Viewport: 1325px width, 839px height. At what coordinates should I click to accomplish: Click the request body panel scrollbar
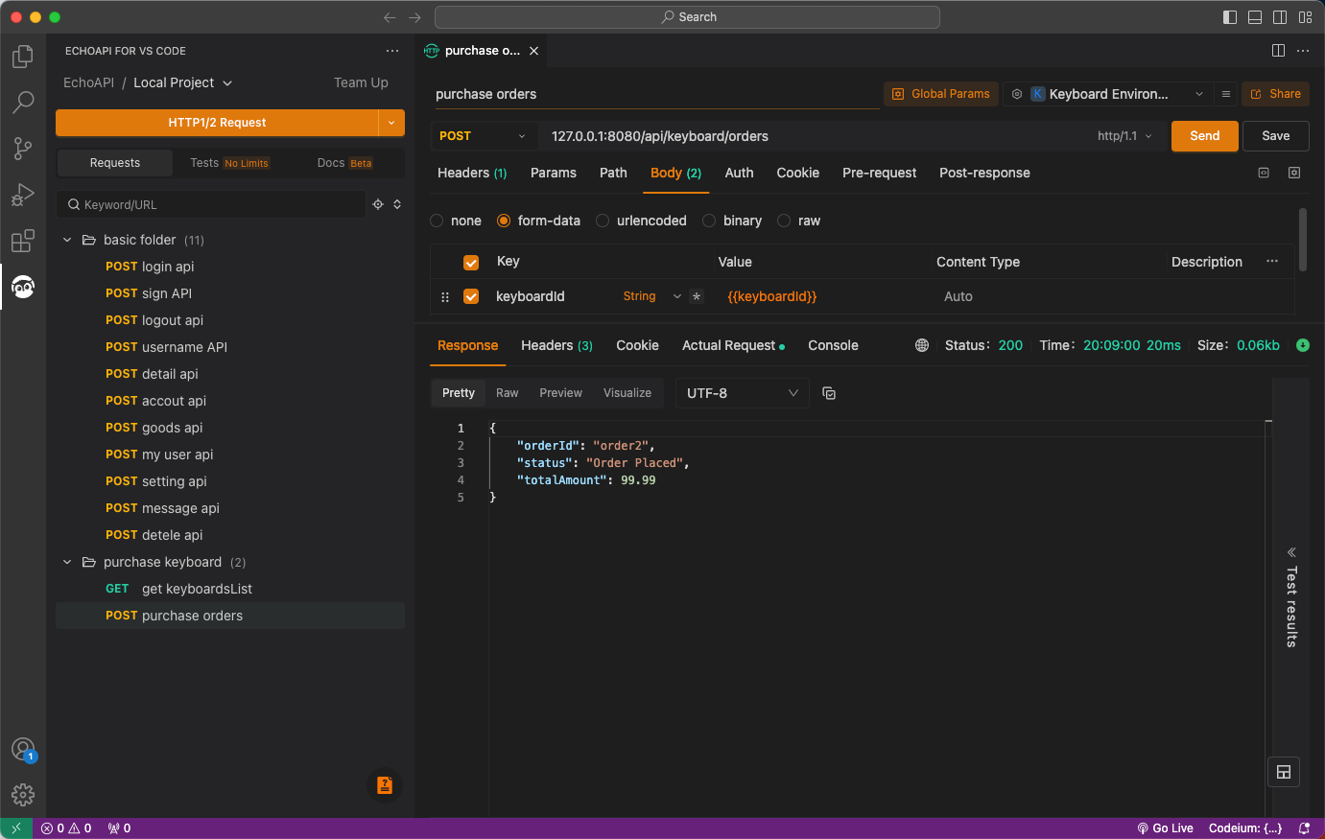pyautogui.click(x=1302, y=240)
